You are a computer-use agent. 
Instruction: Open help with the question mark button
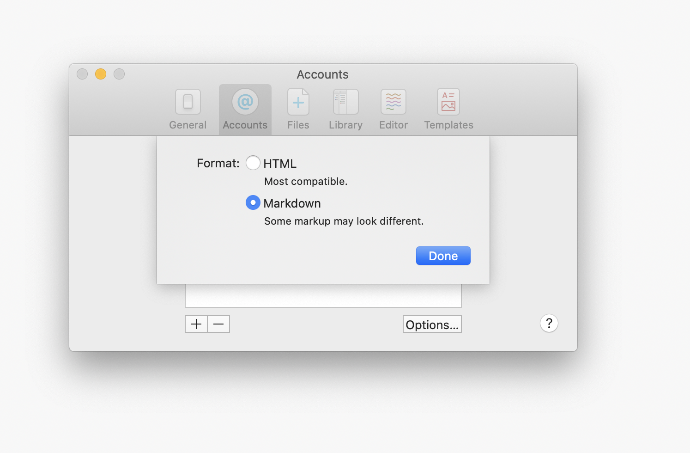coord(549,323)
